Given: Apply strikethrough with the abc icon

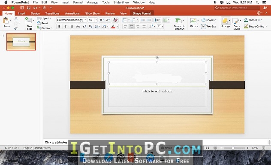Looking at the screenshot, I should pos(78,27).
